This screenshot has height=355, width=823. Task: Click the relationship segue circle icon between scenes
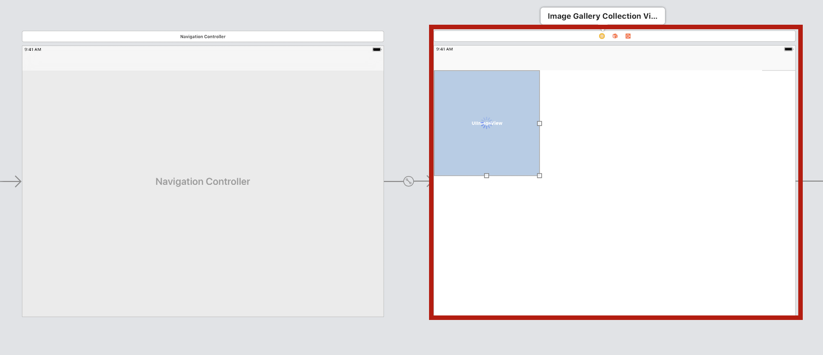tap(408, 181)
